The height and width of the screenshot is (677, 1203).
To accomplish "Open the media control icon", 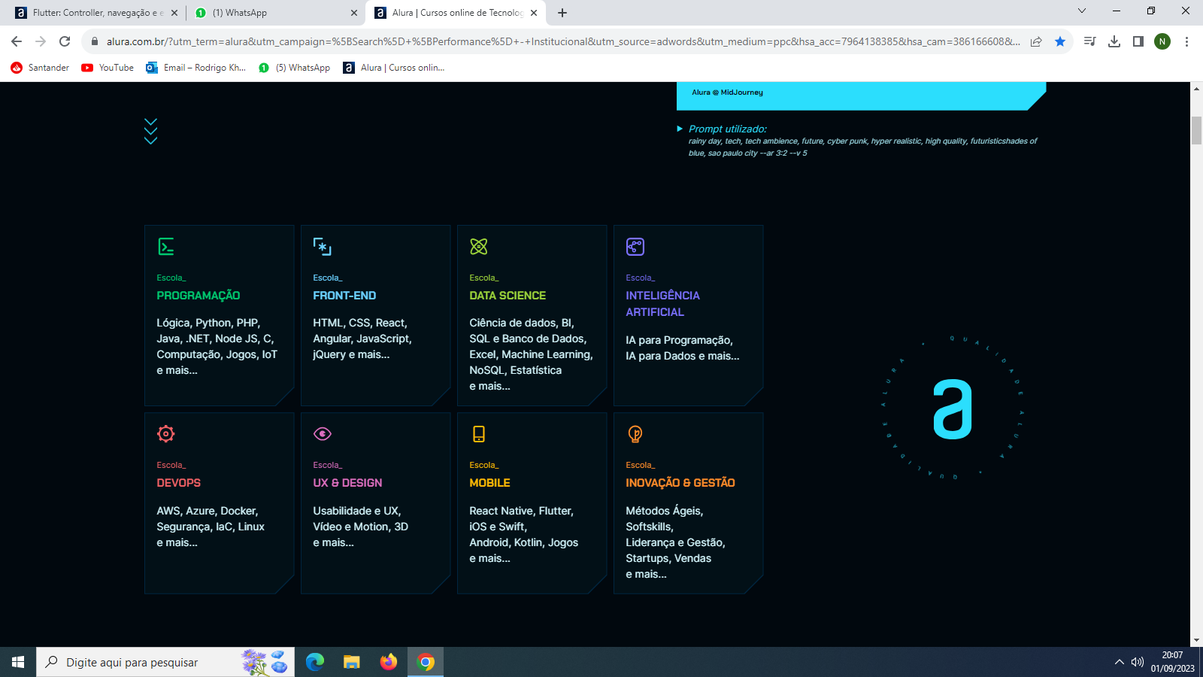I will pyautogui.click(x=1090, y=41).
